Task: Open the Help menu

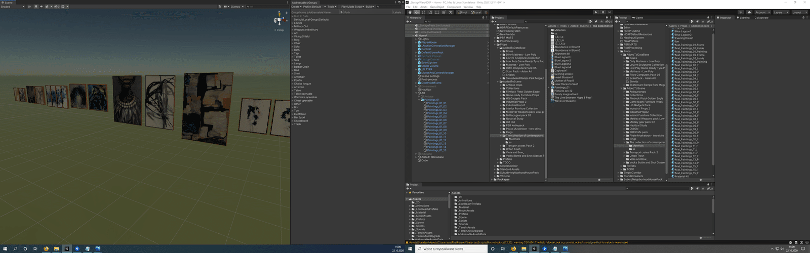Action: (478, 7)
